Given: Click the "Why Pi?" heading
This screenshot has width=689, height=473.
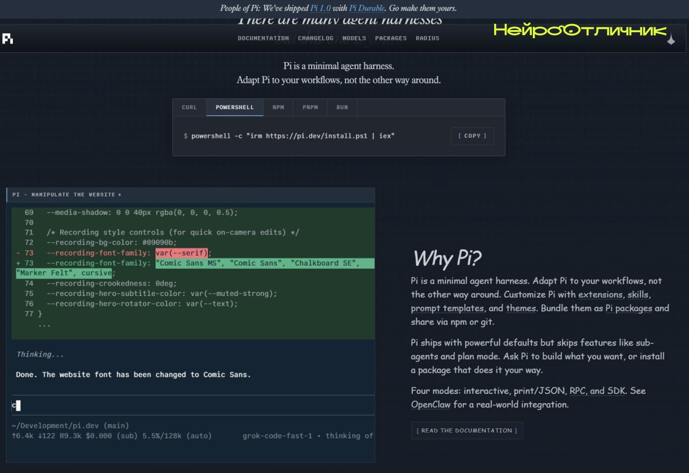Looking at the screenshot, I should click(447, 258).
